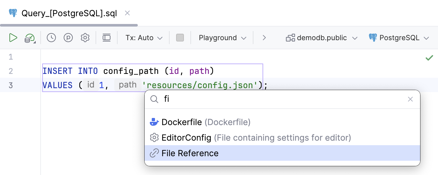Click the view parameters P icon

(x=68, y=38)
